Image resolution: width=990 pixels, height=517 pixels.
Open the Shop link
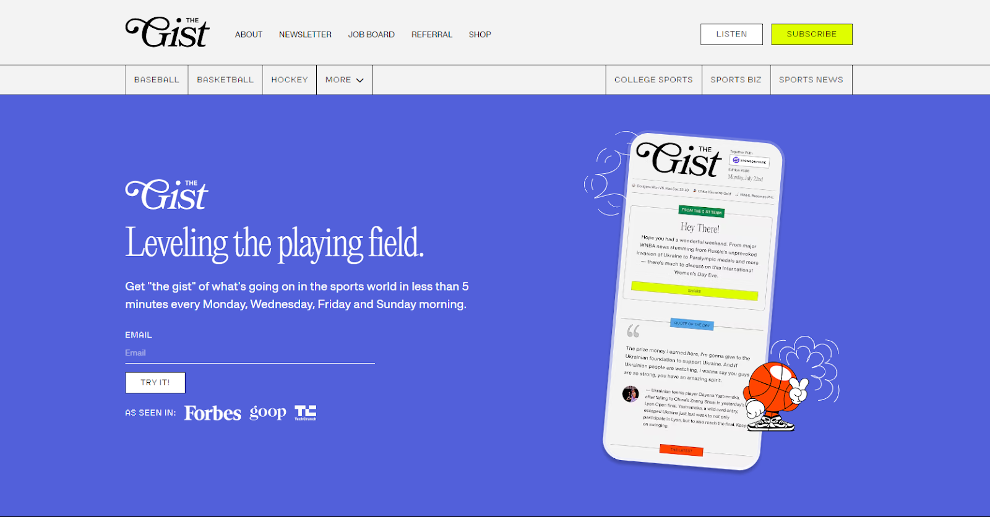480,35
